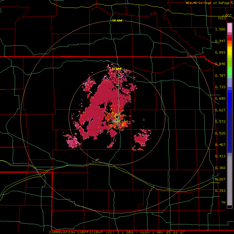Click the 3.1 DEG elevation text in caption
The width and height of the screenshot is (234, 234).
126,232
